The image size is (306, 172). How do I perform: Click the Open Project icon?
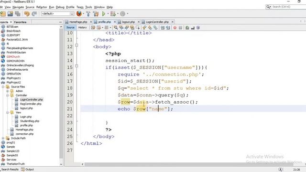10,14
